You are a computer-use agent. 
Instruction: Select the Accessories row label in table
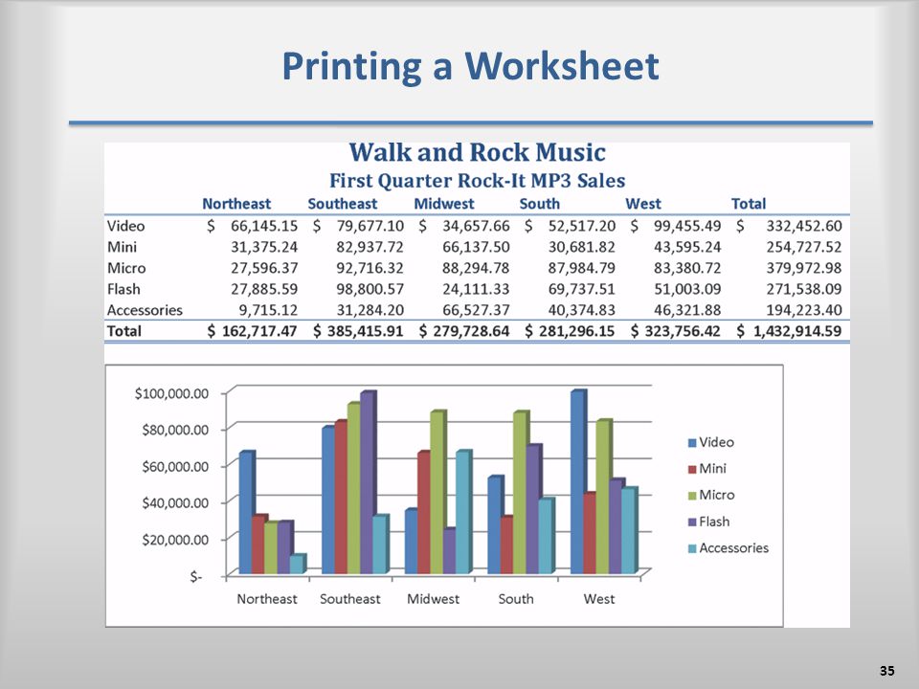click(x=145, y=310)
